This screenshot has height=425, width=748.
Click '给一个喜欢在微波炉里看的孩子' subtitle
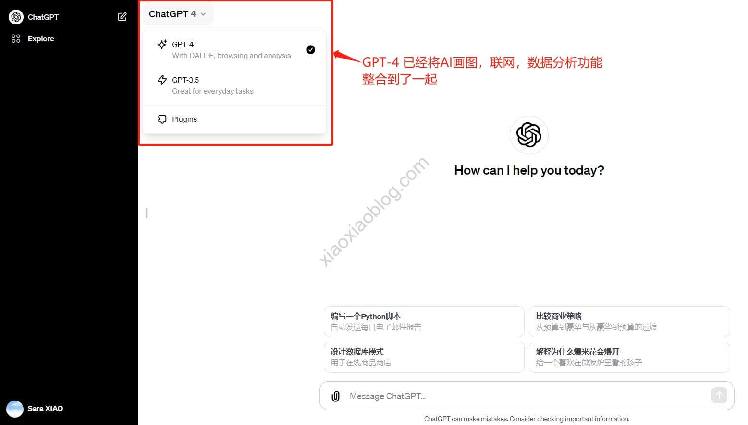pos(589,363)
